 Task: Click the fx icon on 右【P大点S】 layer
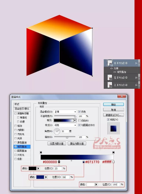coord(136,63)
